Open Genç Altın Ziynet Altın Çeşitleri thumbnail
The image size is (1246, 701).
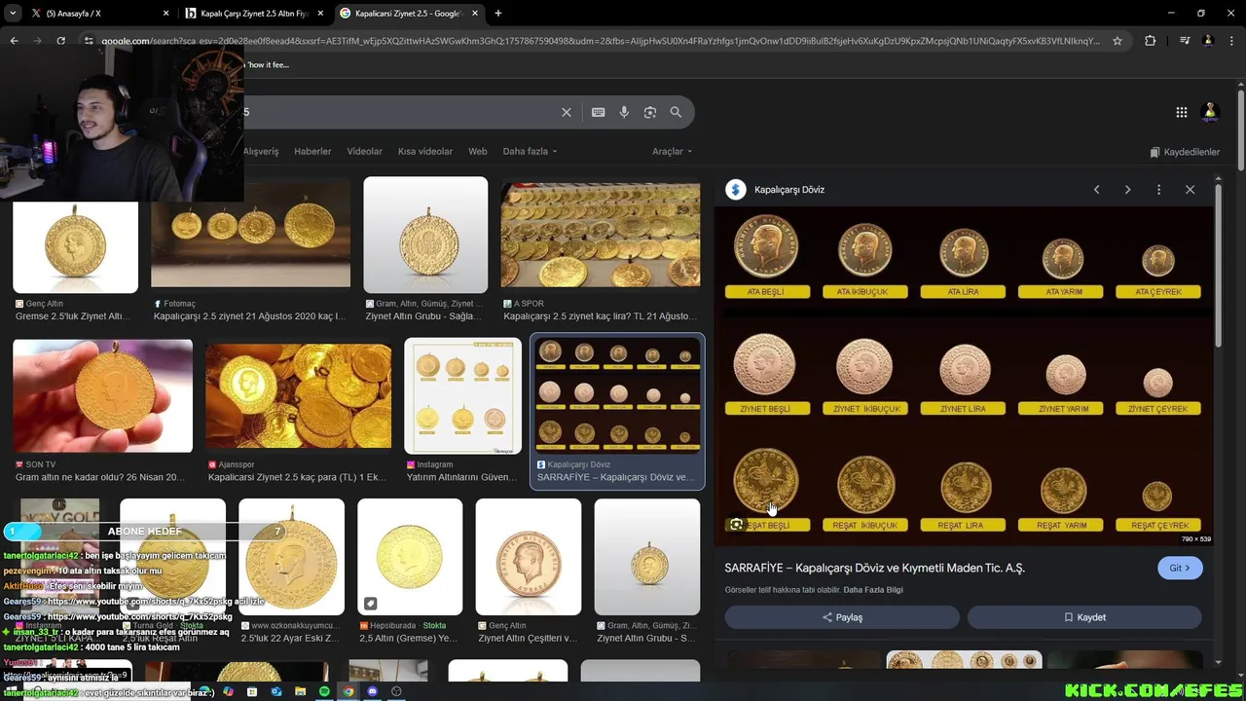click(x=529, y=557)
